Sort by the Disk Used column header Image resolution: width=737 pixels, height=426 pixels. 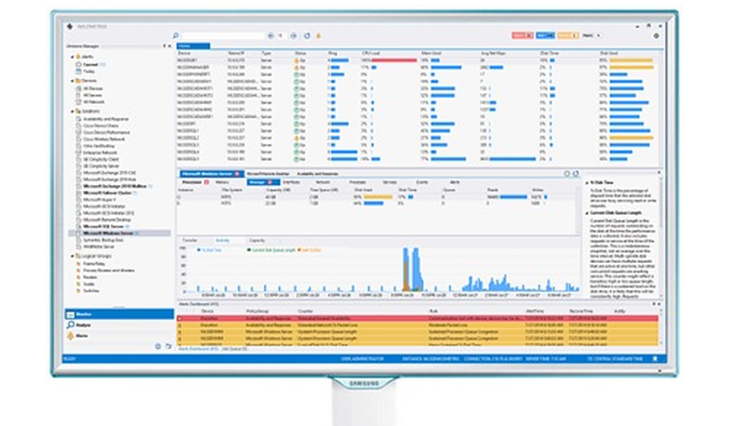pyautogui.click(x=609, y=53)
